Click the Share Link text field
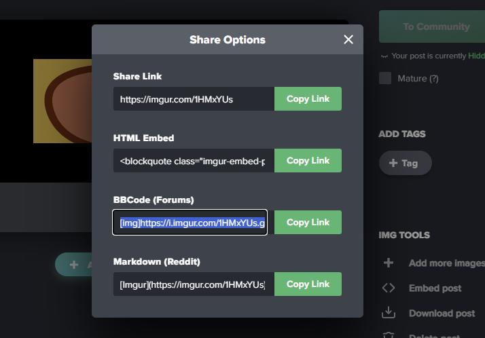Viewport: 485px width, 338px height. click(x=194, y=99)
